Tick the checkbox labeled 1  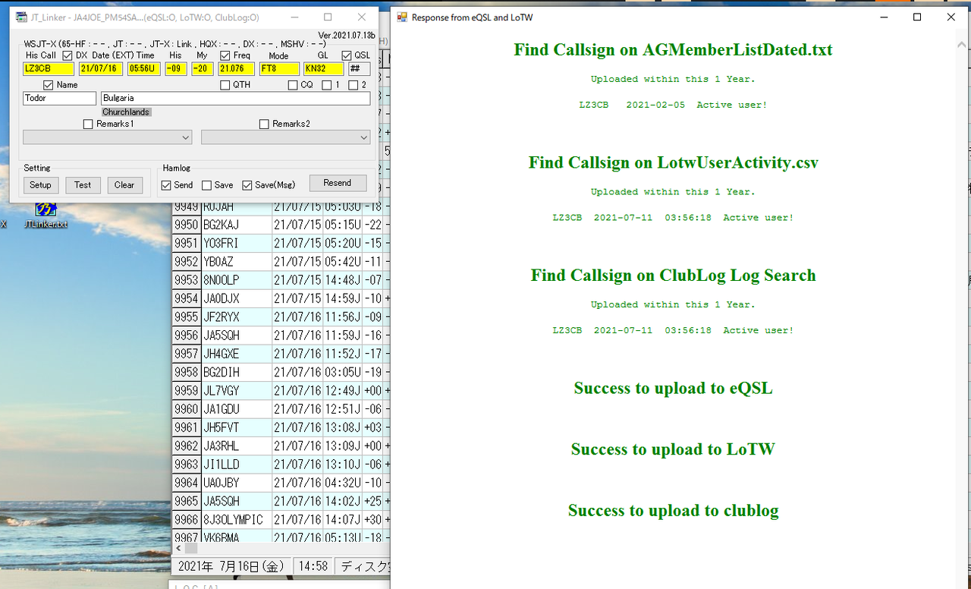pyautogui.click(x=326, y=85)
